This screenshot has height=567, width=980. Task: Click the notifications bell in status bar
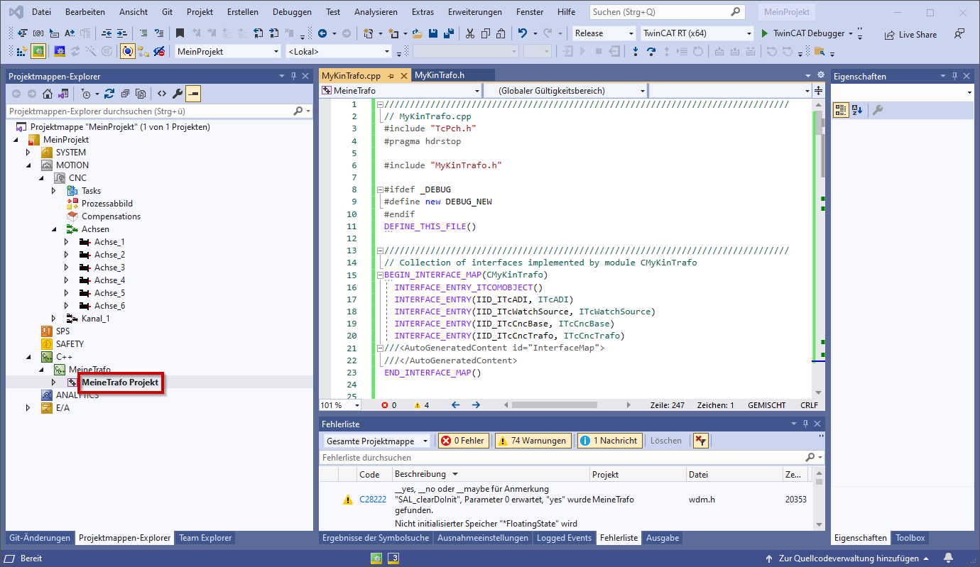pyautogui.click(x=949, y=558)
